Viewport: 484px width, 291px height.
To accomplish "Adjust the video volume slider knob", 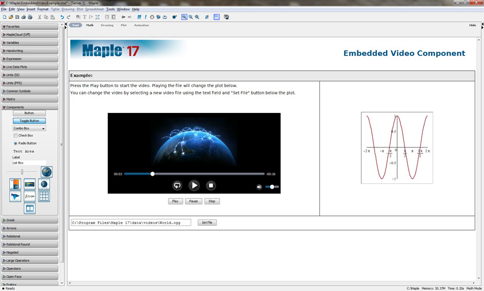I will [272, 187].
